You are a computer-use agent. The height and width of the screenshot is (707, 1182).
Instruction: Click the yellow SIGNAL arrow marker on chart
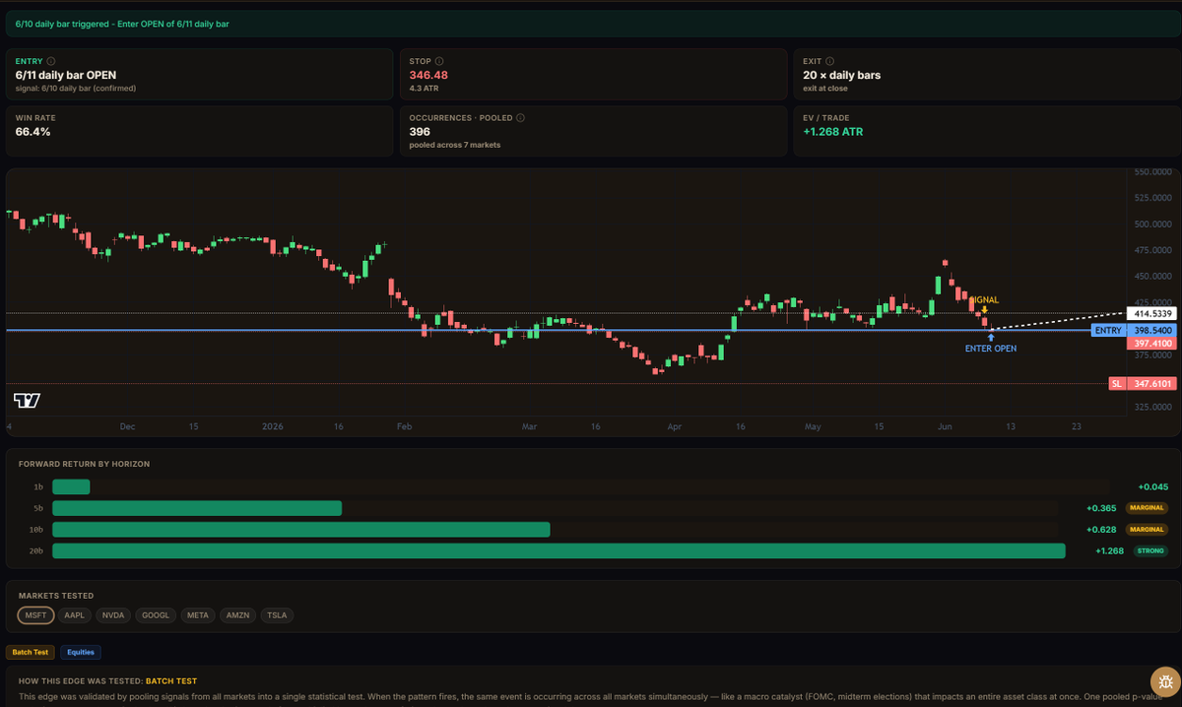pyautogui.click(x=984, y=310)
